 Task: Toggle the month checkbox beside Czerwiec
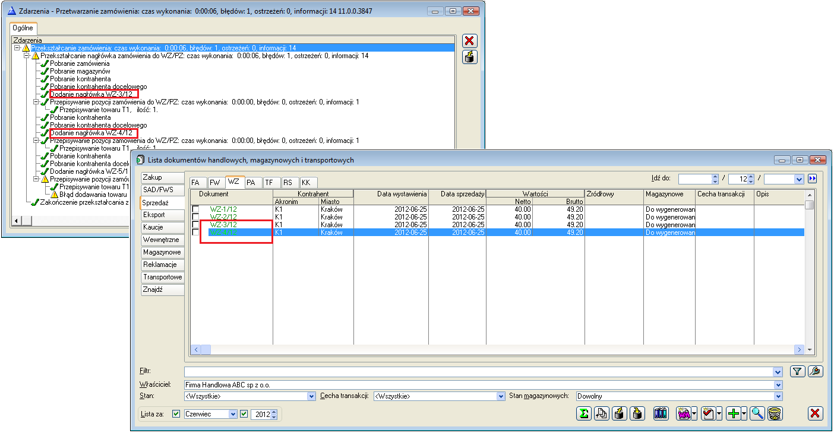point(176,414)
